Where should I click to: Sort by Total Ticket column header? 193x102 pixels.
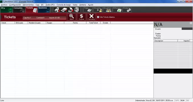tap(93, 23)
